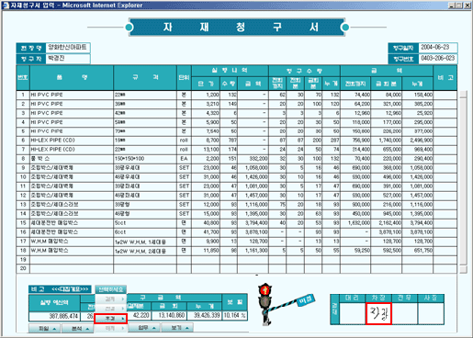Click the 단위 column header
The width and height of the screenshot is (473, 338).
(x=184, y=77)
